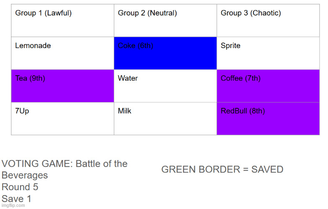
Task: Click the purple Tea (9th) cell
Action: click(x=63, y=86)
